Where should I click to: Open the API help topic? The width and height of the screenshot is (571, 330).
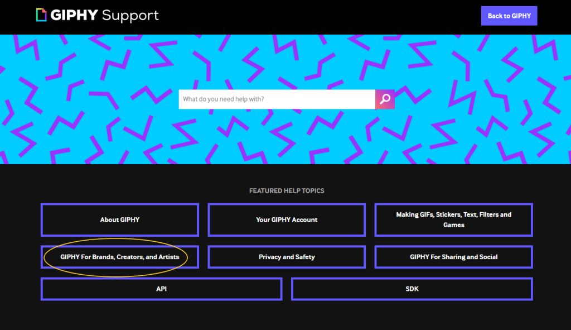pyautogui.click(x=161, y=289)
